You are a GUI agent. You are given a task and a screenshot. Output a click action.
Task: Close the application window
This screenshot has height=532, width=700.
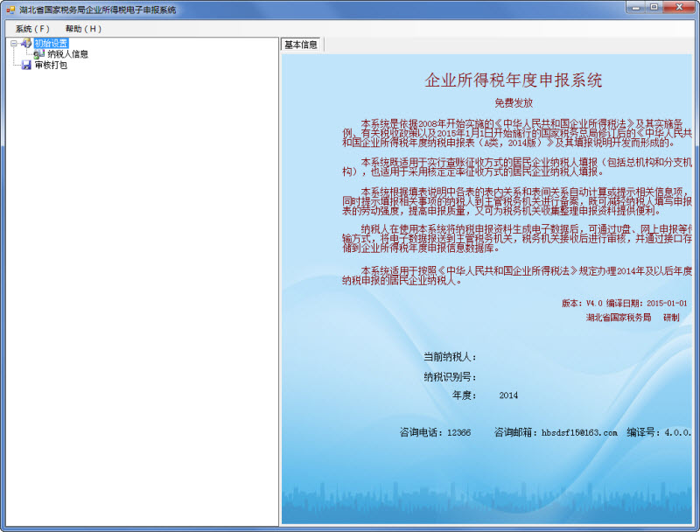point(679,7)
